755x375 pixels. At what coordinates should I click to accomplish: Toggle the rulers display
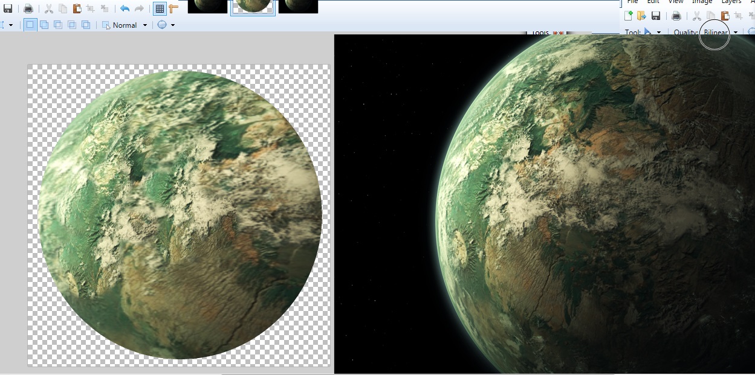(x=173, y=8)
